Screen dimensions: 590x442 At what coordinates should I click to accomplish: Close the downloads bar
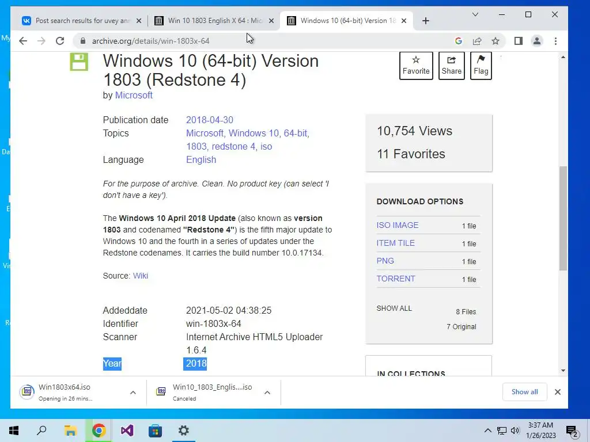[558, 392]
